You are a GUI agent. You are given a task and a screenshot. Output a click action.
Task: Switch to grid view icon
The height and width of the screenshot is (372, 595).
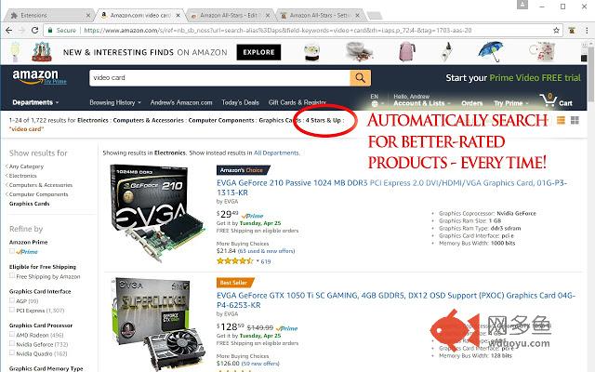[x=575, y=120]
